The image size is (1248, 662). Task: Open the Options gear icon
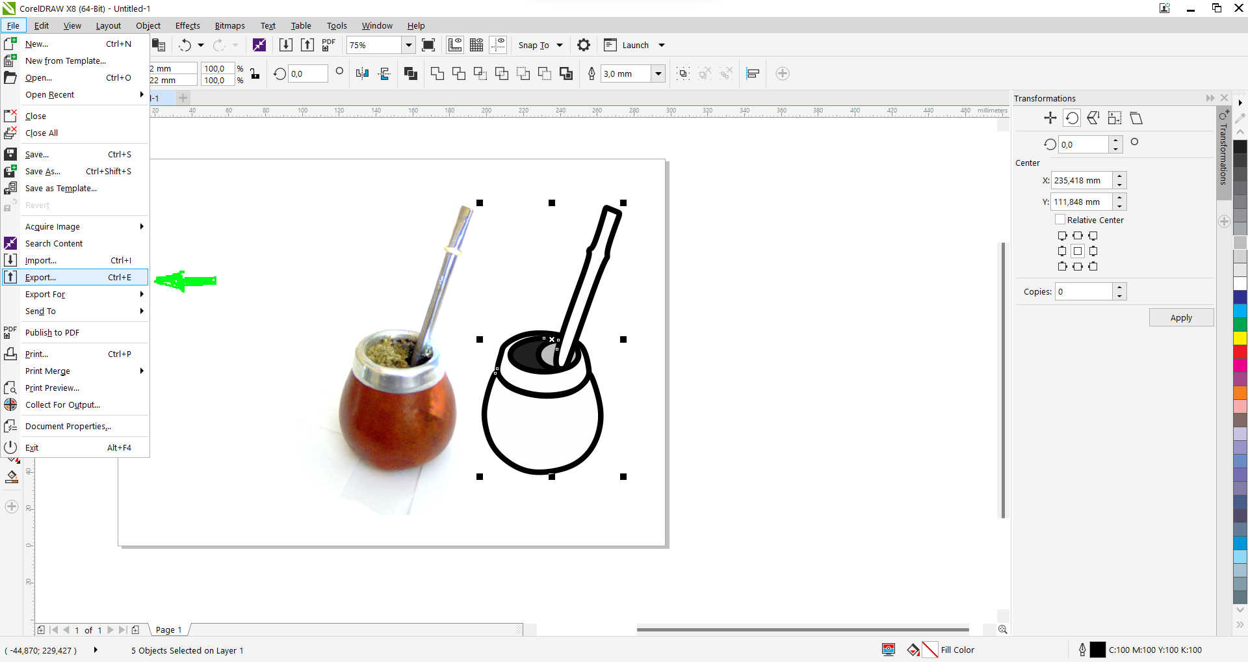pyautogui.click(x=584, y=45)
